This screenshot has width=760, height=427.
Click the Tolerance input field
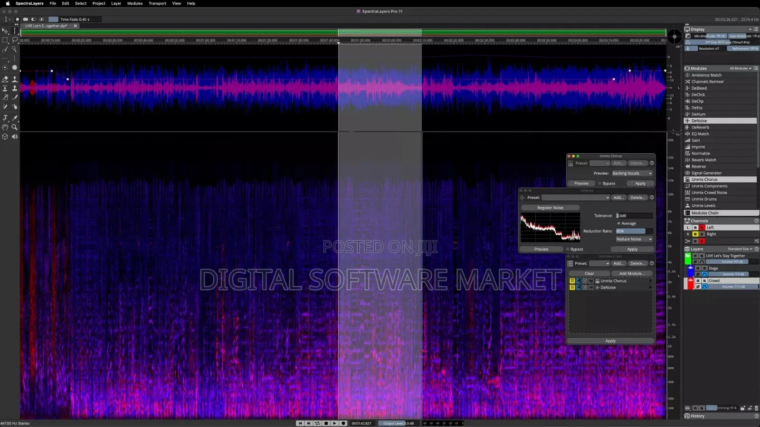[x=634, y=215]
